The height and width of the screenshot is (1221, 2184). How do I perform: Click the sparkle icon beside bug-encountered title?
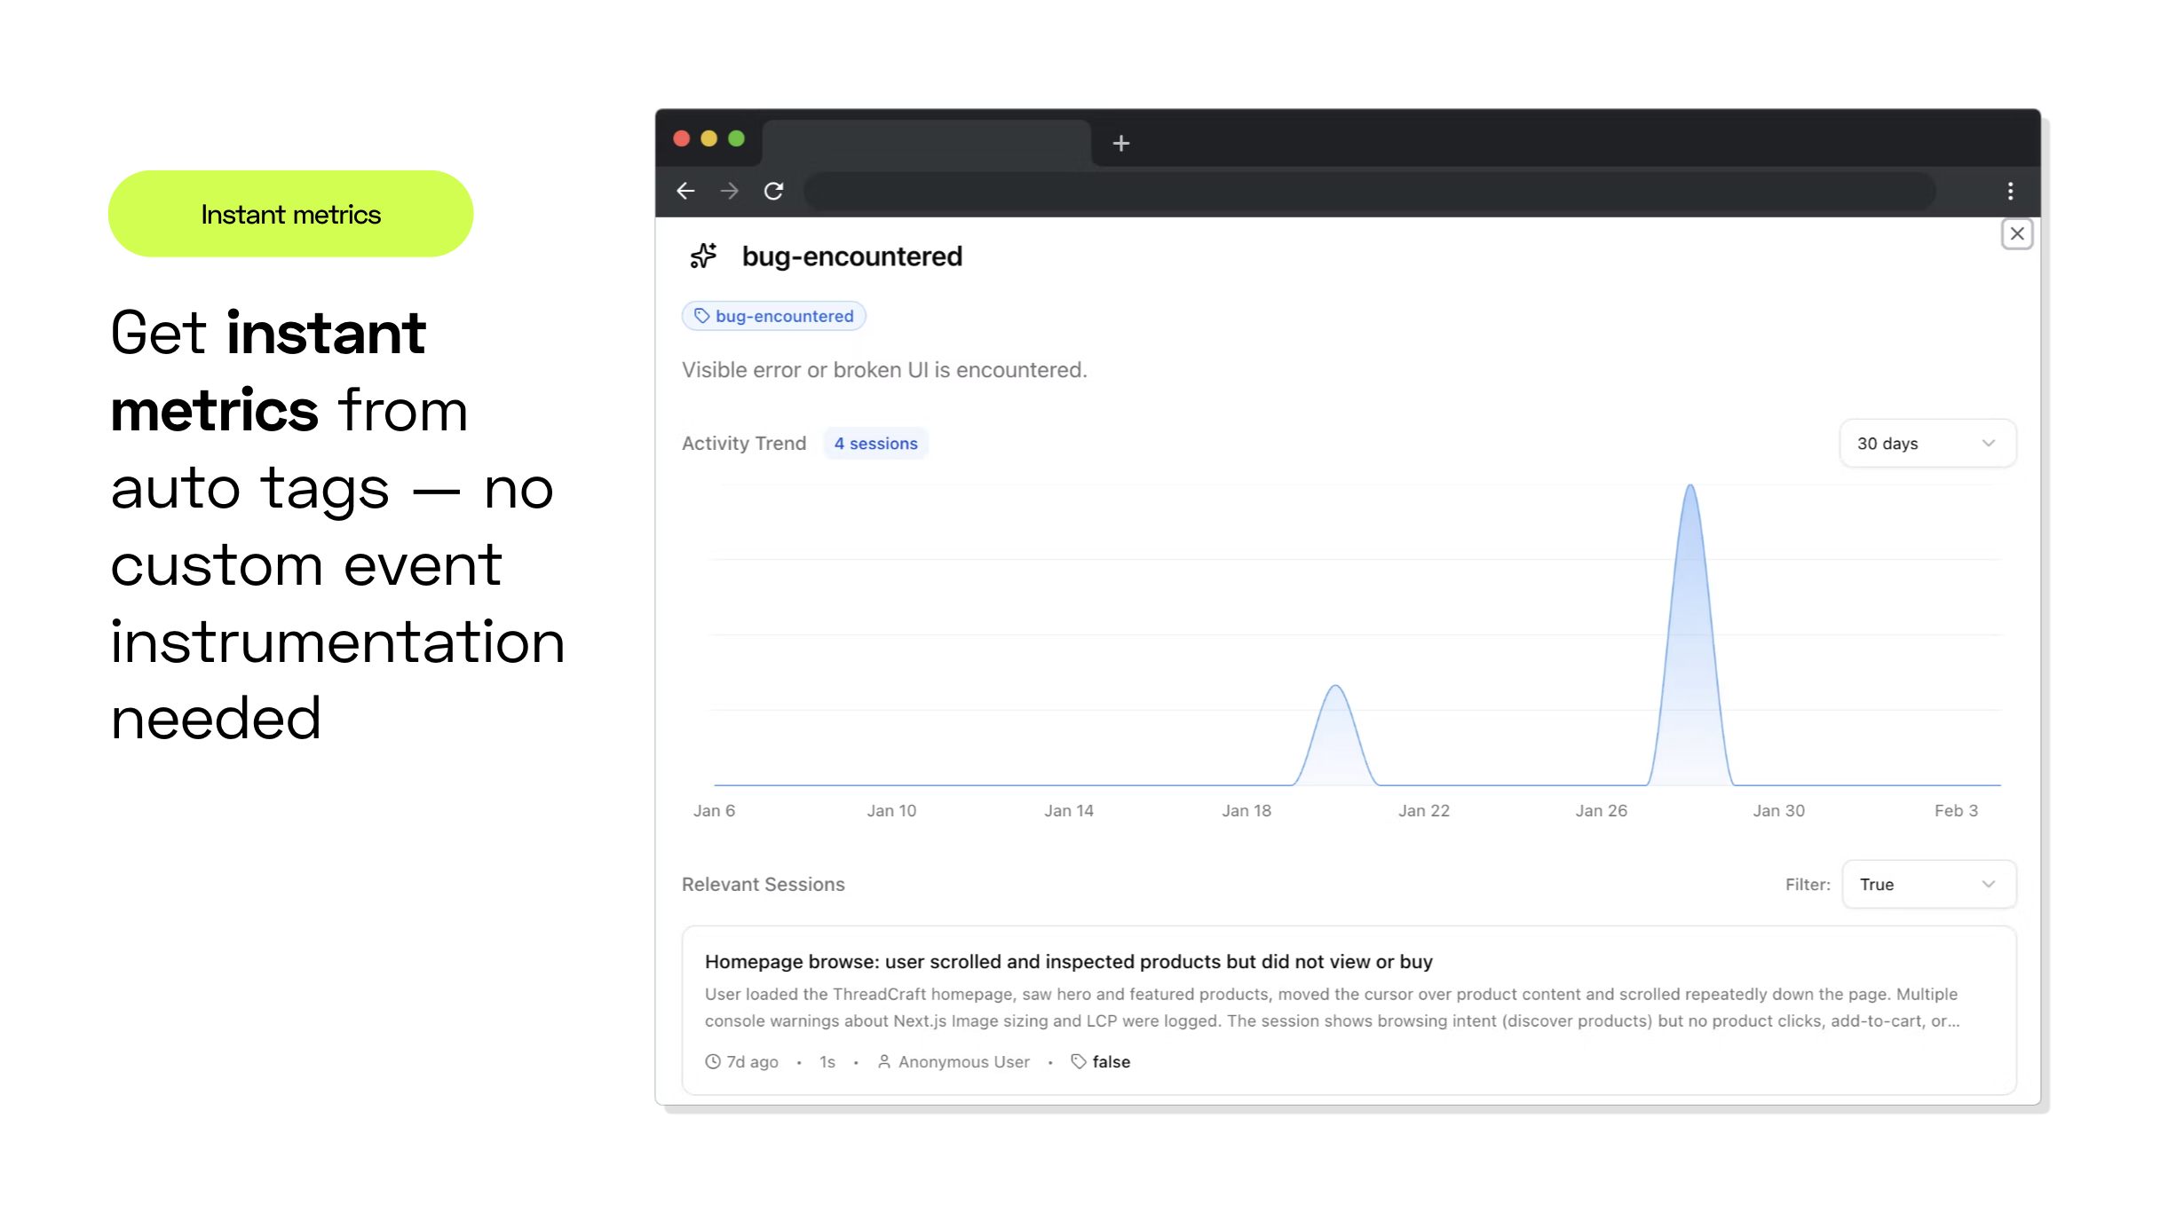point(703,256)
